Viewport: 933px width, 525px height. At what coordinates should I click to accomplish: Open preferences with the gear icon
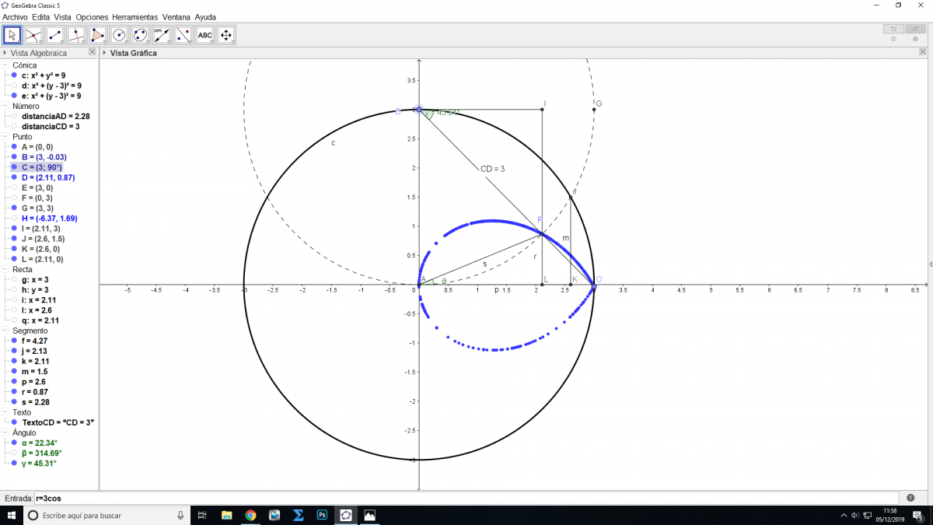914,39
